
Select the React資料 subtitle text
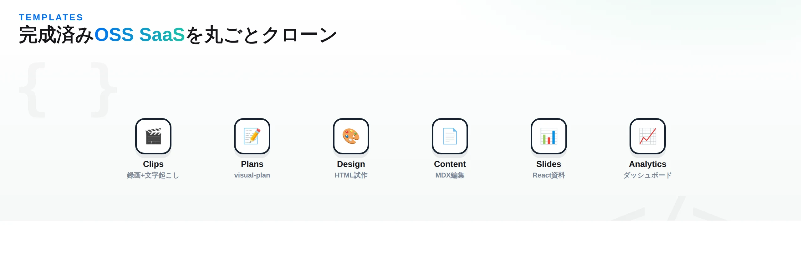[x=549, y=175]
